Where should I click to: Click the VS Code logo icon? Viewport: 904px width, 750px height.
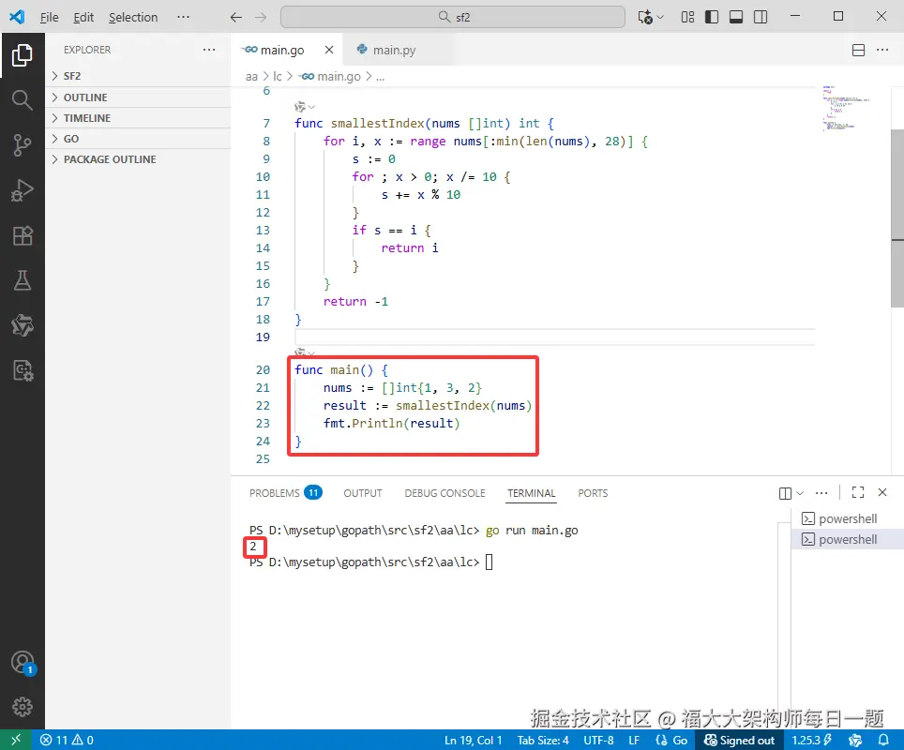[x=17, y=17]
